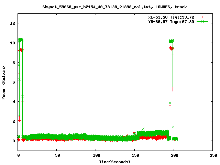Click the green YR legend line sample
This screenshot has height=165, width=220.
pyautogui.click(x=202, y=21)
